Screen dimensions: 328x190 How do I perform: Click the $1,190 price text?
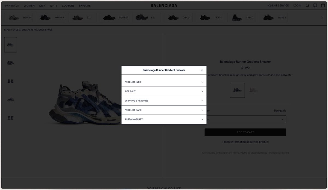[245, 68]
